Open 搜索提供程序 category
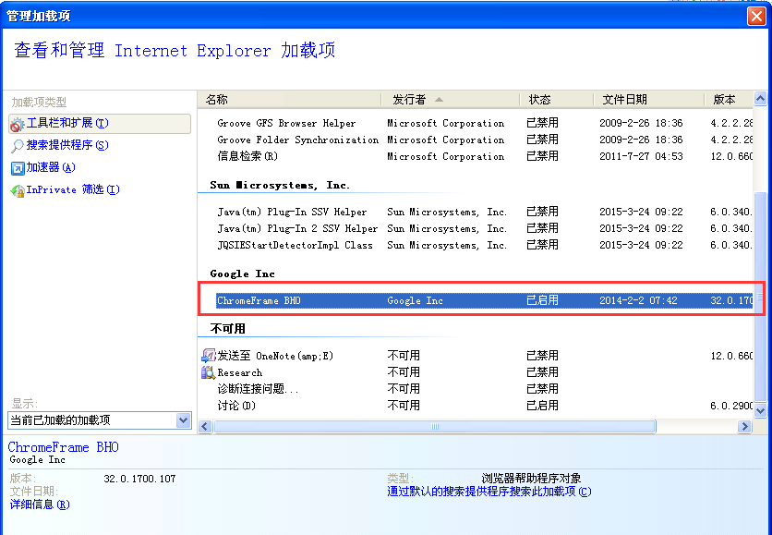 (67, 145)
